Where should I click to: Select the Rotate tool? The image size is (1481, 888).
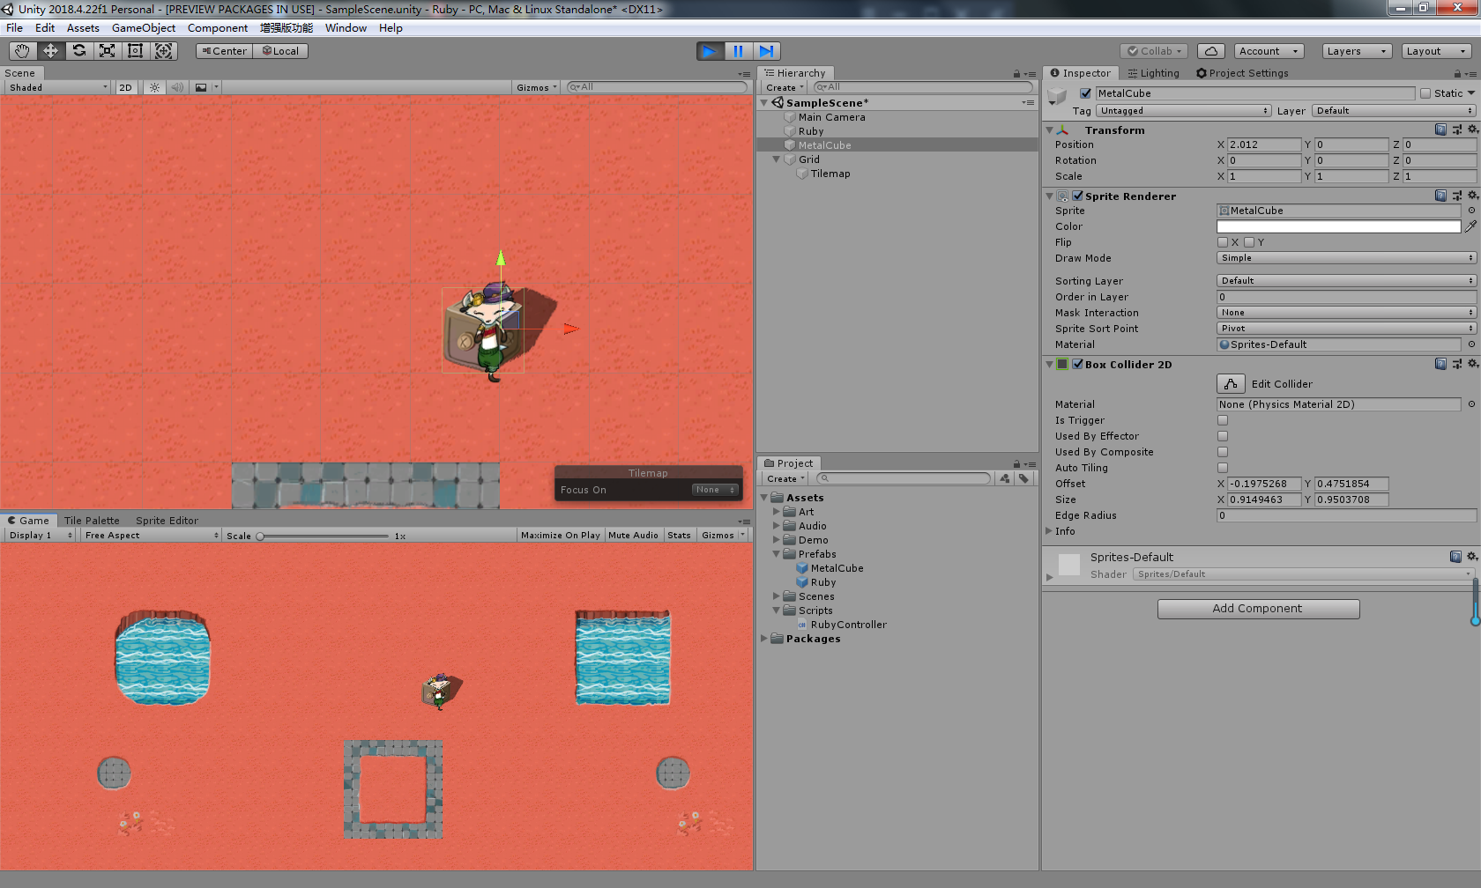(78, 51)
